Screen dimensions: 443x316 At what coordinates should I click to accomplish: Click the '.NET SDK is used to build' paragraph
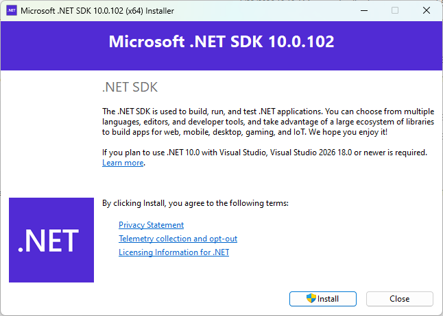tap(268, 122)
